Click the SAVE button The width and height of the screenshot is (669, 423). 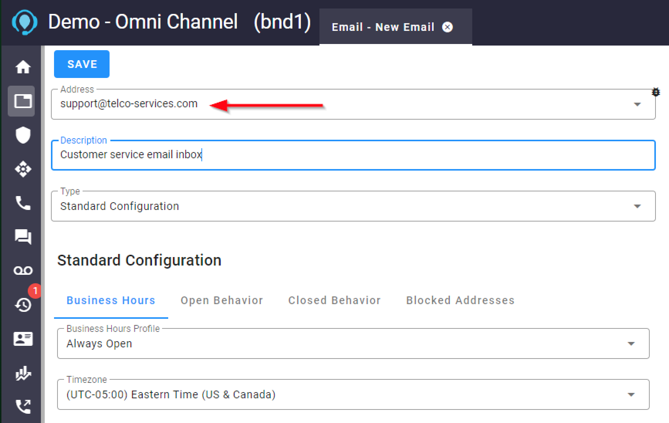pos(82,64)
